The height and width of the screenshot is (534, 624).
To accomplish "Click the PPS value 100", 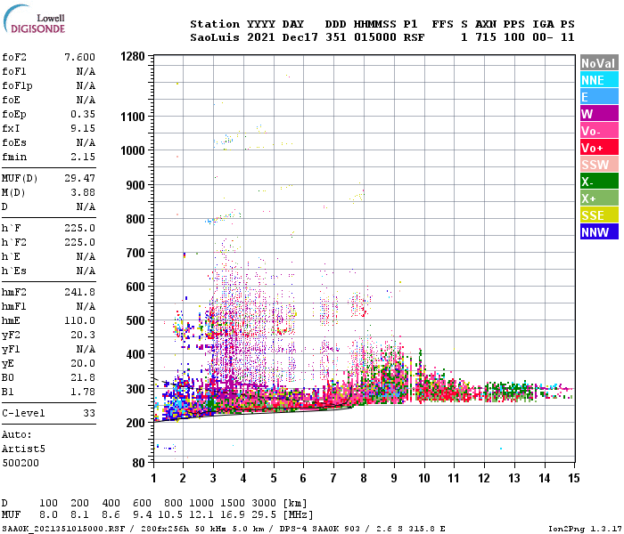I will point(514,37).
